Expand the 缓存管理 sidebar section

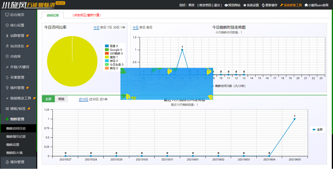17,162
